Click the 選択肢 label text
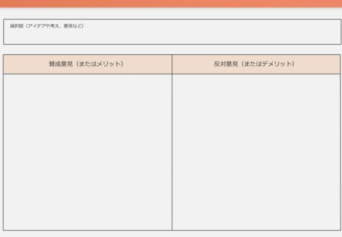 47,26
